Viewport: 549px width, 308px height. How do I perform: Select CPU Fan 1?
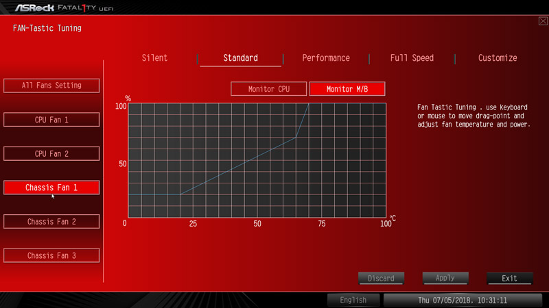pos(51,120)
